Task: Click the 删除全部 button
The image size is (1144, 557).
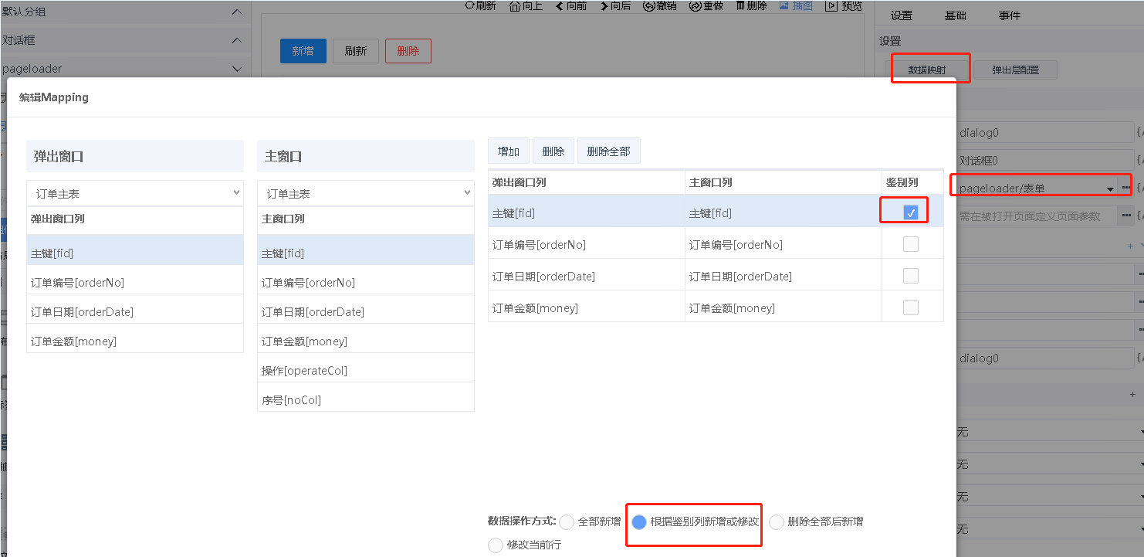Action: (x=608, y=151)
